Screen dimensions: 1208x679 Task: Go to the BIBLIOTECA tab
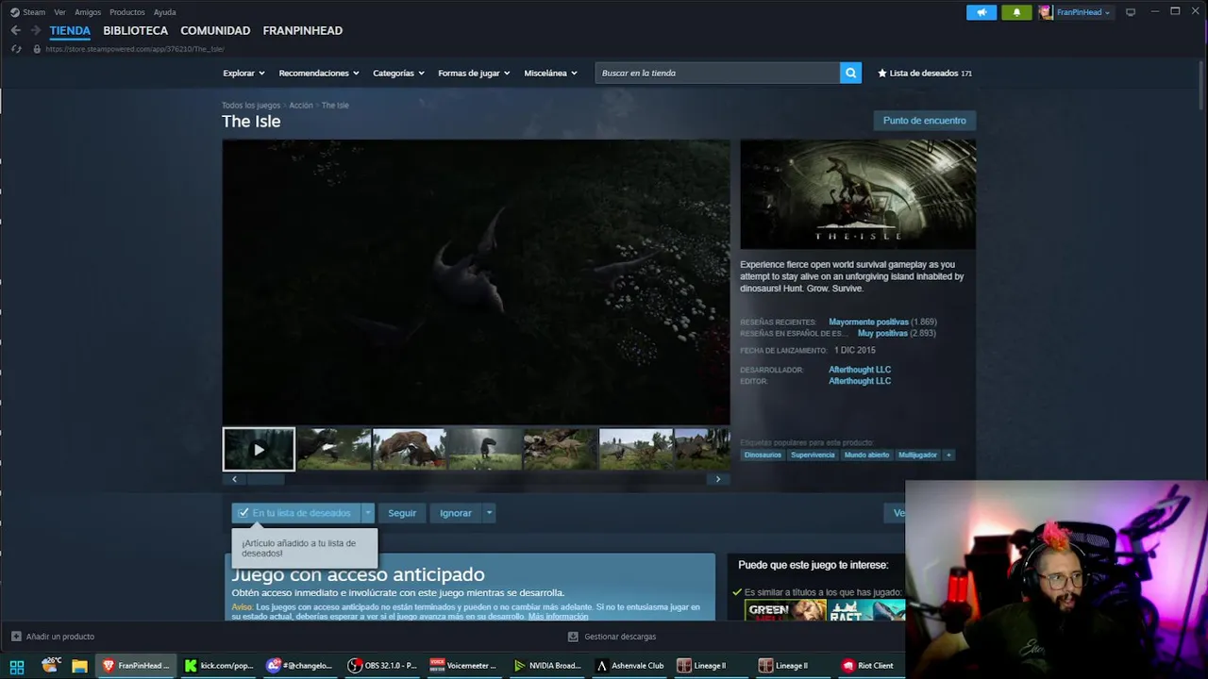click(x=136, y=30)
